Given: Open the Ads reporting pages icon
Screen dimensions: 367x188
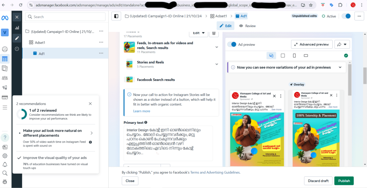Looking at the screenshot, I should (5, 69).
